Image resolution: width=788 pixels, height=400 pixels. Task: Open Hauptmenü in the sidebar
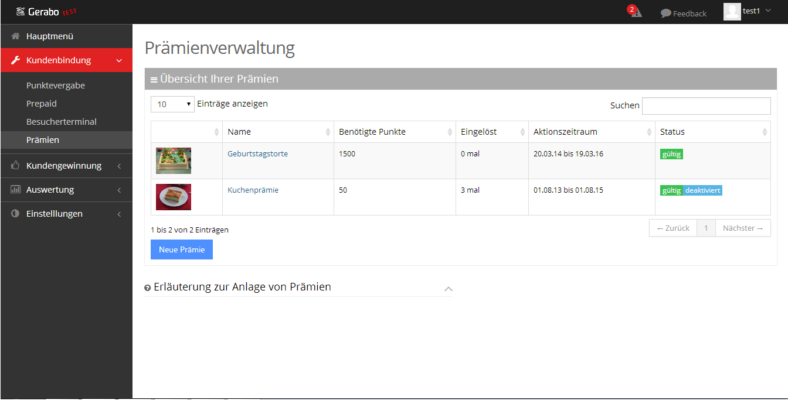66,36
